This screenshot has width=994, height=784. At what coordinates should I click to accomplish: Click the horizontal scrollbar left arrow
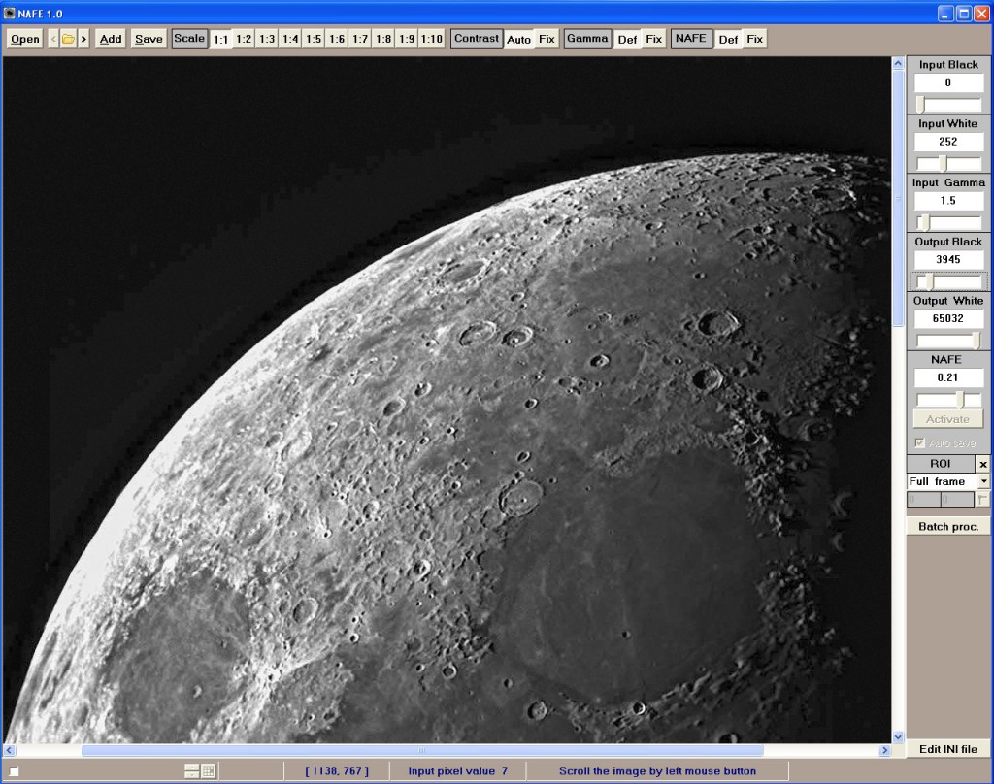click(x=9, y=750)
